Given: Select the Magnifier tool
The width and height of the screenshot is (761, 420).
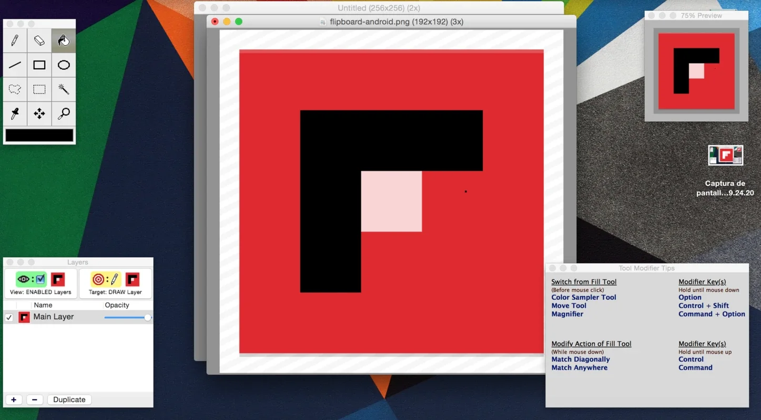Looking at the screenshot, I should tap(64, 113).
